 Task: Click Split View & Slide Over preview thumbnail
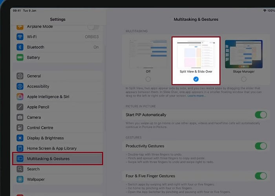coord(196,54)
